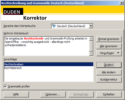Click the DUDEN logo
Screen dimensions: 125x100
point(13,11)
